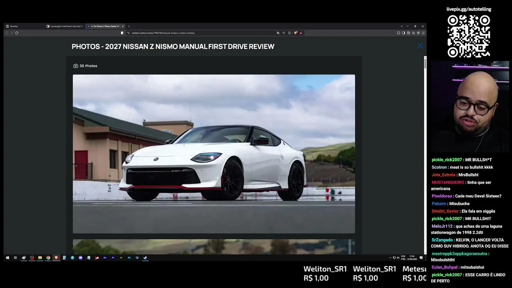Open the tab search dropdown arrow
The image size is (512, 288).
(x=402, y=26)
